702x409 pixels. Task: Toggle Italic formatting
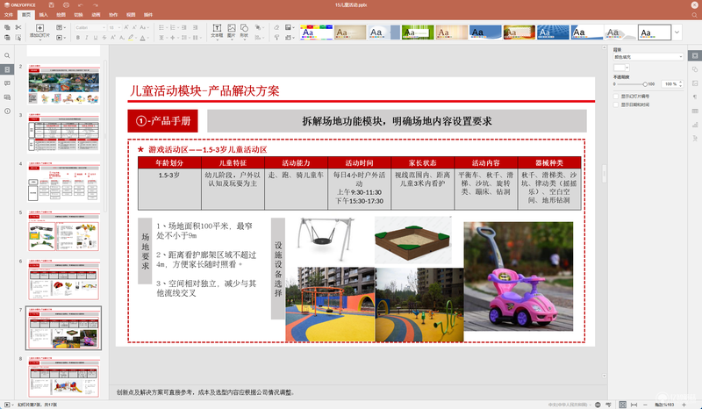coord(86,38)
